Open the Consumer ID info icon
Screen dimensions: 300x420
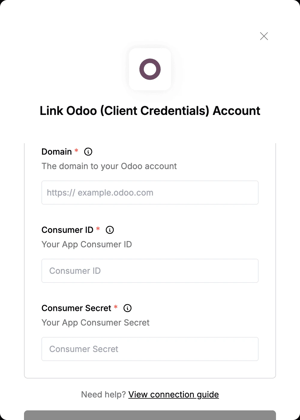(110, 230)
